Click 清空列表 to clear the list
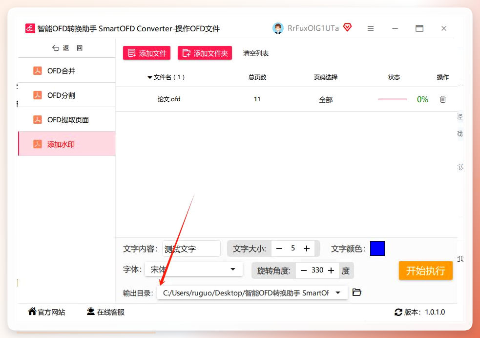The height and width of the screenshot is (338, 480). [x=255, y=53]
